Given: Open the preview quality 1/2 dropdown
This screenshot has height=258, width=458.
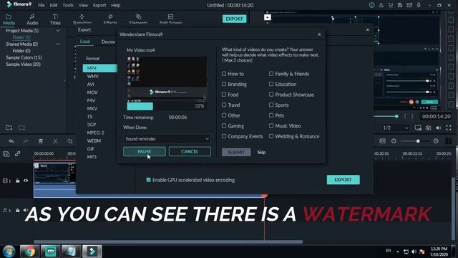Looking at the screenshot, I should pos(396,128).
